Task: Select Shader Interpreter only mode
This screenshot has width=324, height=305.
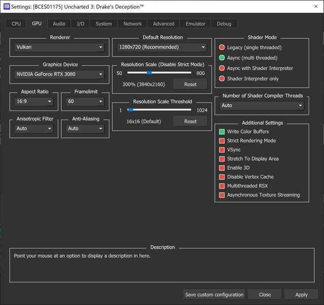Action: (x=249, y=79)
